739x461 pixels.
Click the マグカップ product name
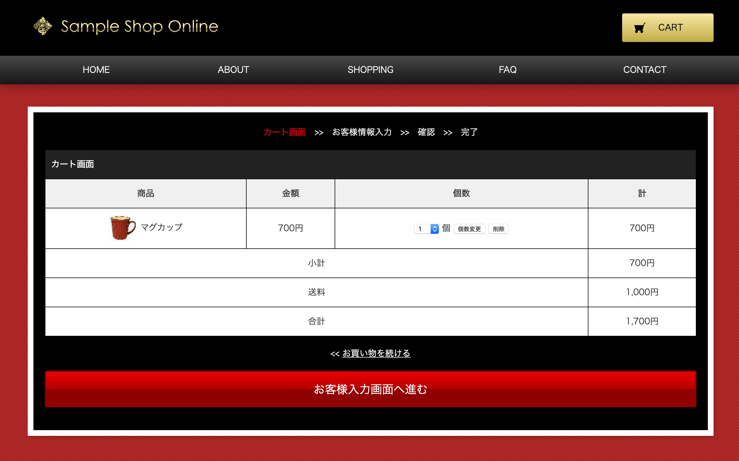point(161,227)
